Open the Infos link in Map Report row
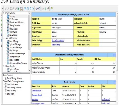The height and width of the screenshot is (107, 119). [x=106, y=99]
